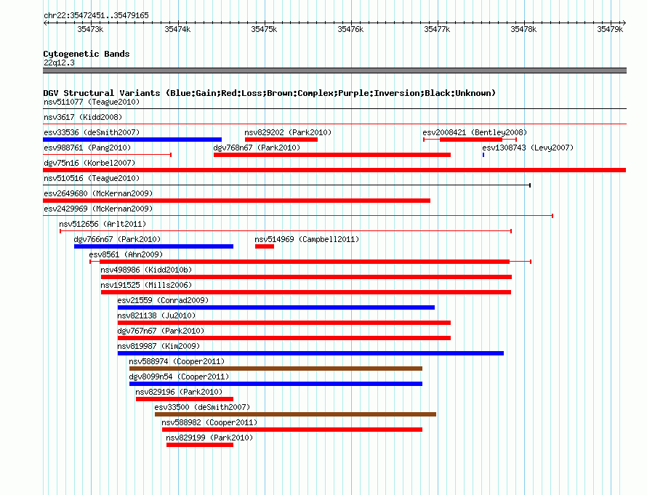The height and width of the screenshot is (495, 647).
Task: Click the esv988761 (Pang2010) label
Action: [87, 148]
